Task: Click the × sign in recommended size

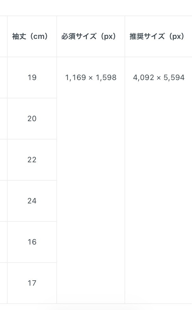Action: pyautogui.click(x=159, y=78)
